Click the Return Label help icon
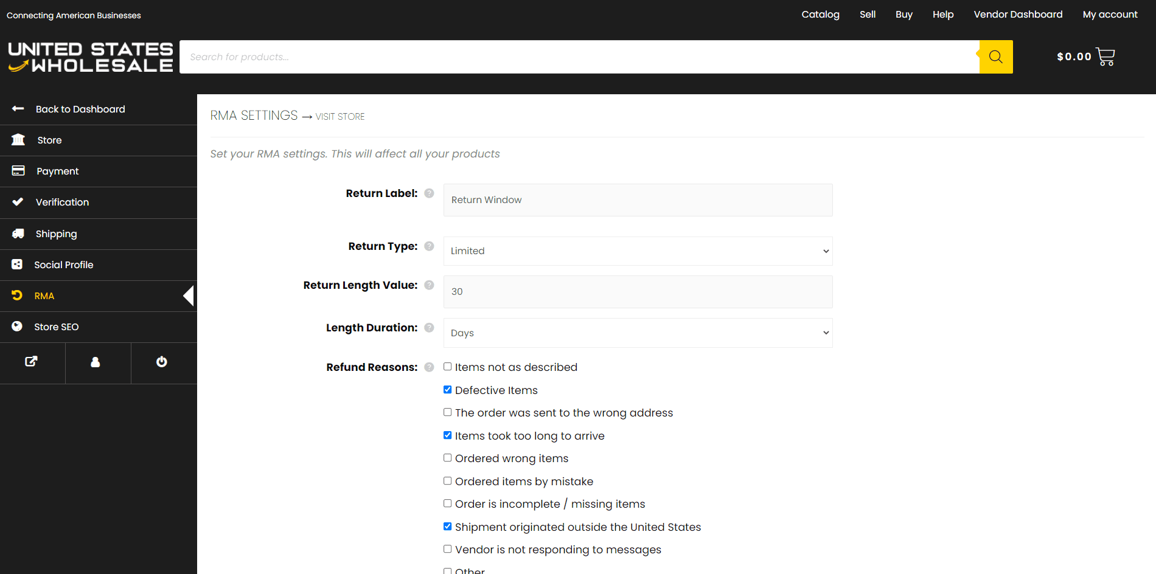The height and width of the screenshot is (574, 1156). 429,193
